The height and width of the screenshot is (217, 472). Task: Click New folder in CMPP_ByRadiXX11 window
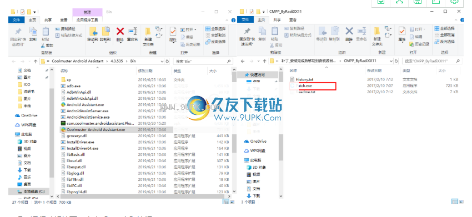tap(377, 37)
